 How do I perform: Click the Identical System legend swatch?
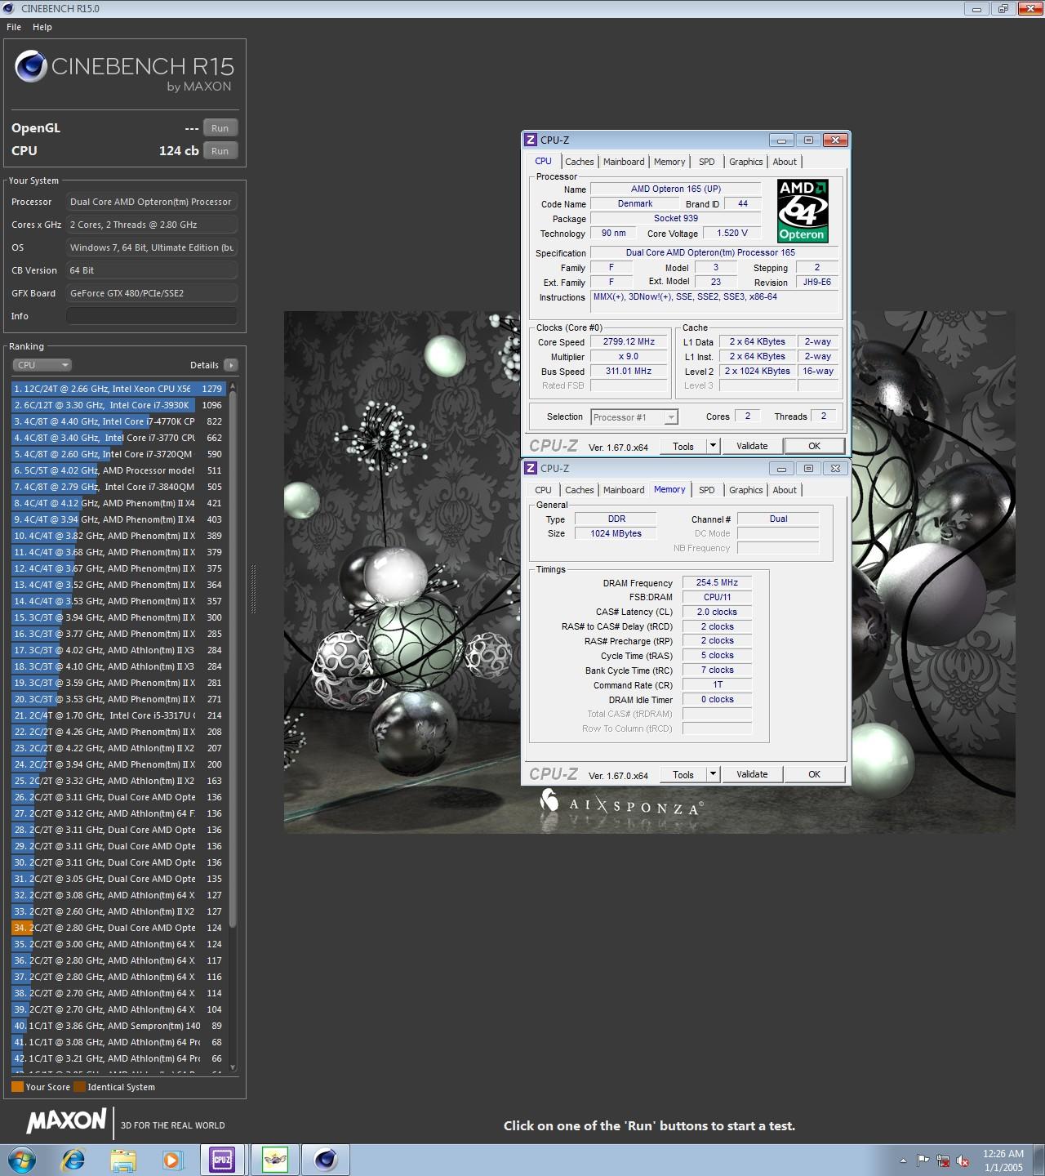click(x=79, y=1087)
